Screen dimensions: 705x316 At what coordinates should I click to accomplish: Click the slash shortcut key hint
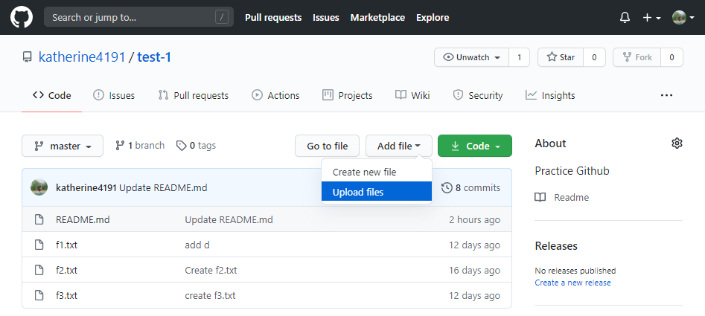point(222,18)
